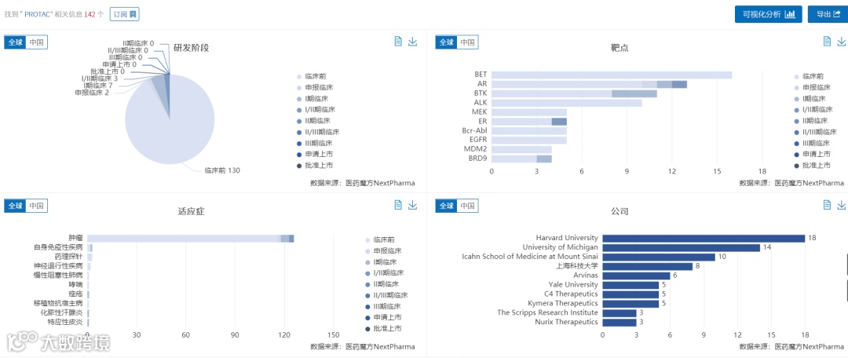Select 全球 tab in 适应症 panel
848x358 pixels.
click(x=15, y=206)
